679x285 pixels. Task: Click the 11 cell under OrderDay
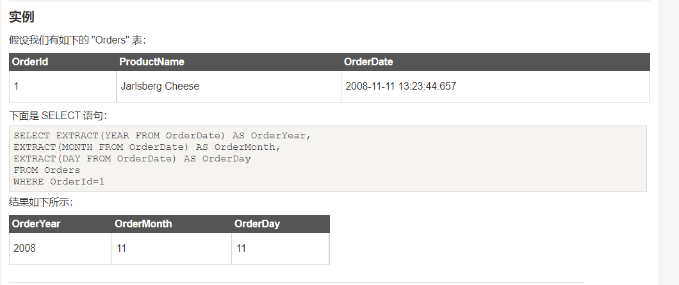(241, 248)
